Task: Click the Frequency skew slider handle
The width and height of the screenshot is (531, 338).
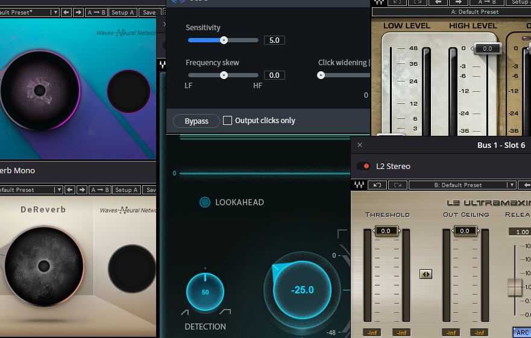Action: [224, 75]
